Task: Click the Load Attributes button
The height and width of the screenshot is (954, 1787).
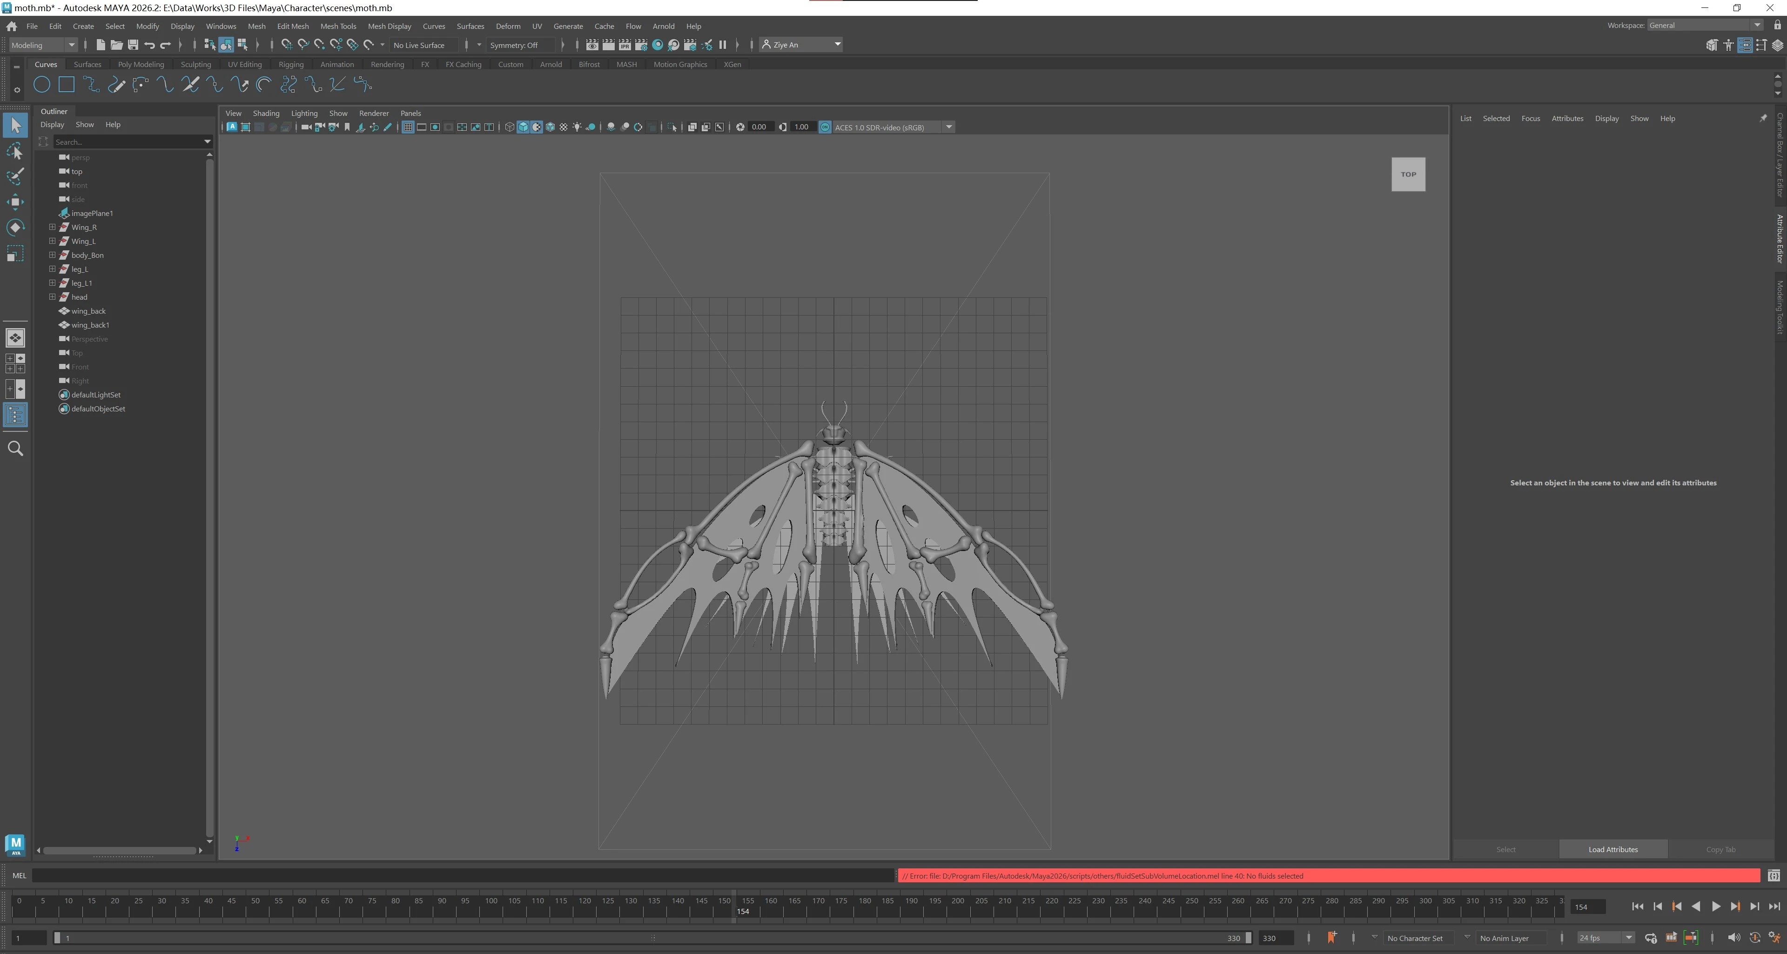Action: click(1613, 848)
